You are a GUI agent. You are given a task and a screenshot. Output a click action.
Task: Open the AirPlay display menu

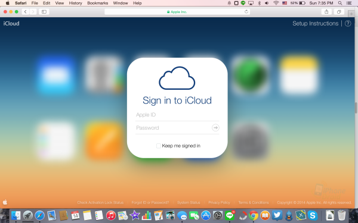click(251, 3)
